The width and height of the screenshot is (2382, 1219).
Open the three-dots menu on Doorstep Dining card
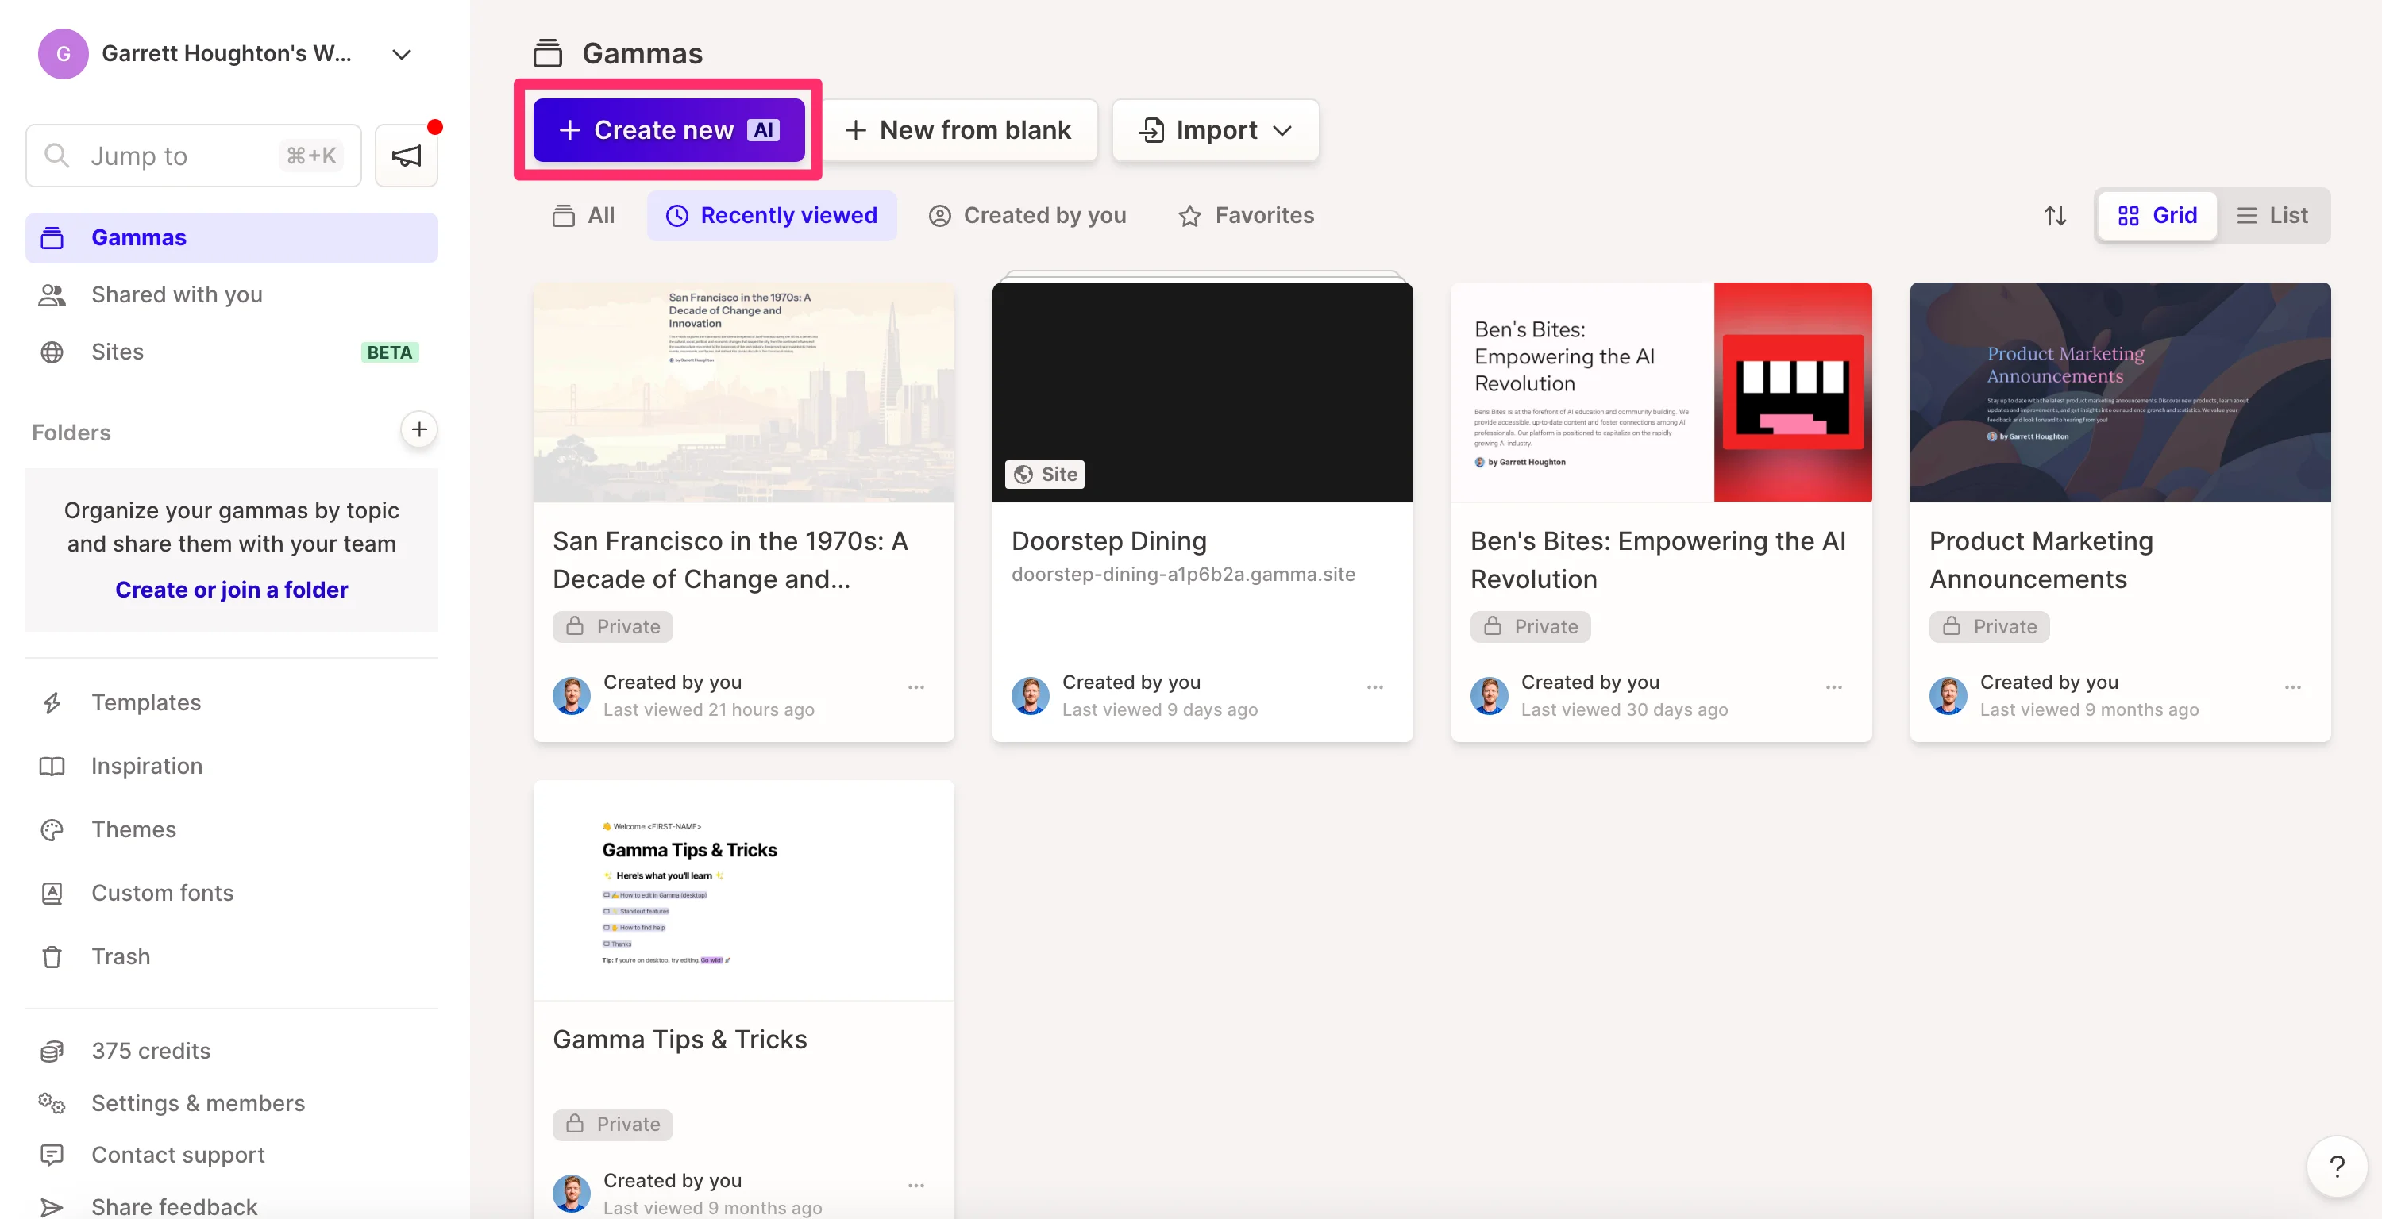point(1374,686)
